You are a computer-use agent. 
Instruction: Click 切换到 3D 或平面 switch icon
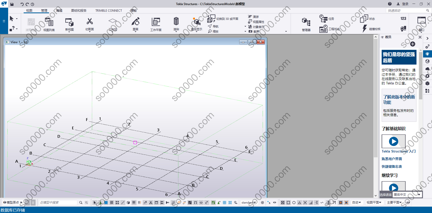click(211, 19)
